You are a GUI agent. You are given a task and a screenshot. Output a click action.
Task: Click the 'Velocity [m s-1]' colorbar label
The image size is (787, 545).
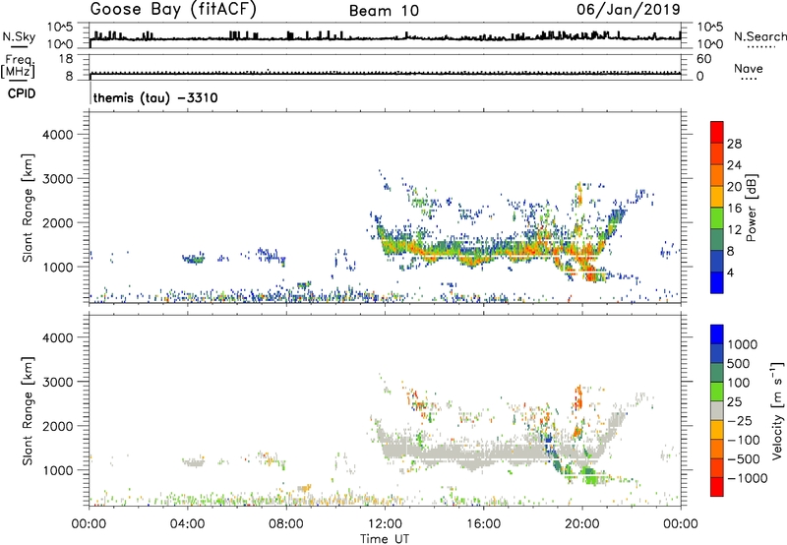pos(777,410)
